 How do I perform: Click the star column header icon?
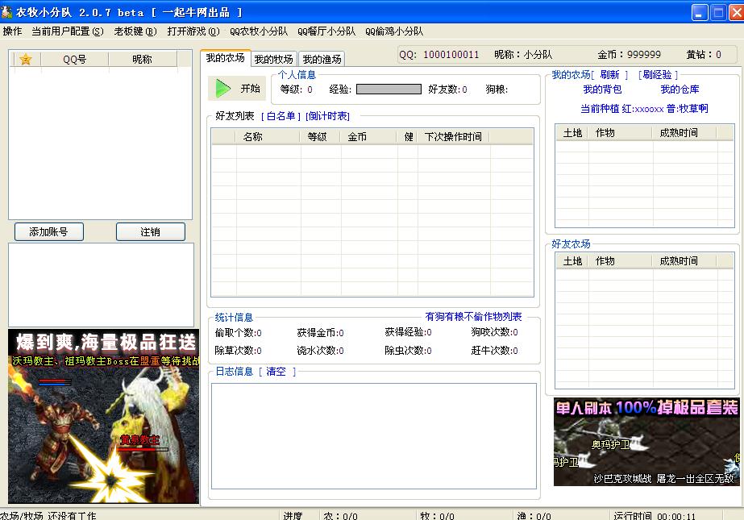point(26,60)
